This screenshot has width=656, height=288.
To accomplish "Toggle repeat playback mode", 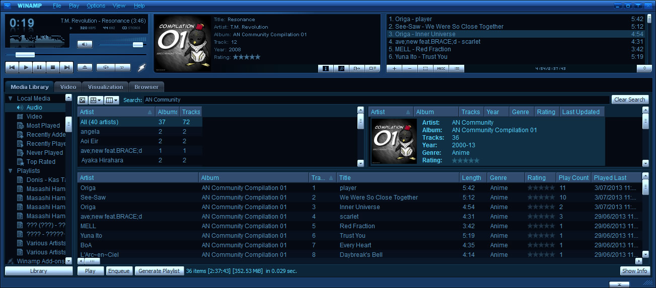I will coord(122,67).
